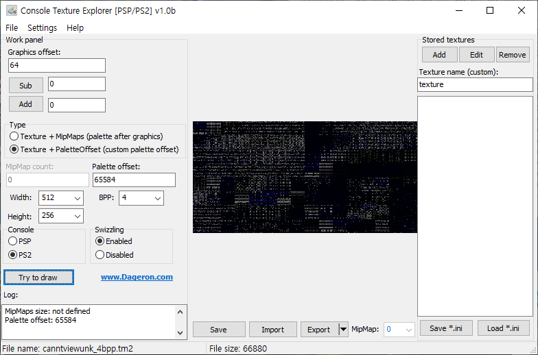Click the Load *.ini button

click(x=504, y=328)
